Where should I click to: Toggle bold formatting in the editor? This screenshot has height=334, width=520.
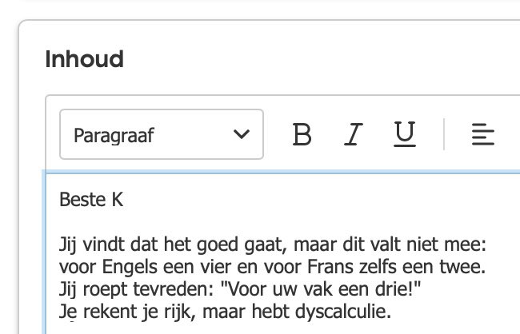point(302,134)
